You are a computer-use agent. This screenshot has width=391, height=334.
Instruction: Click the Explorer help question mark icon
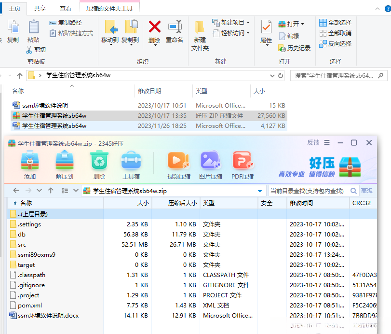click(388, 9)
